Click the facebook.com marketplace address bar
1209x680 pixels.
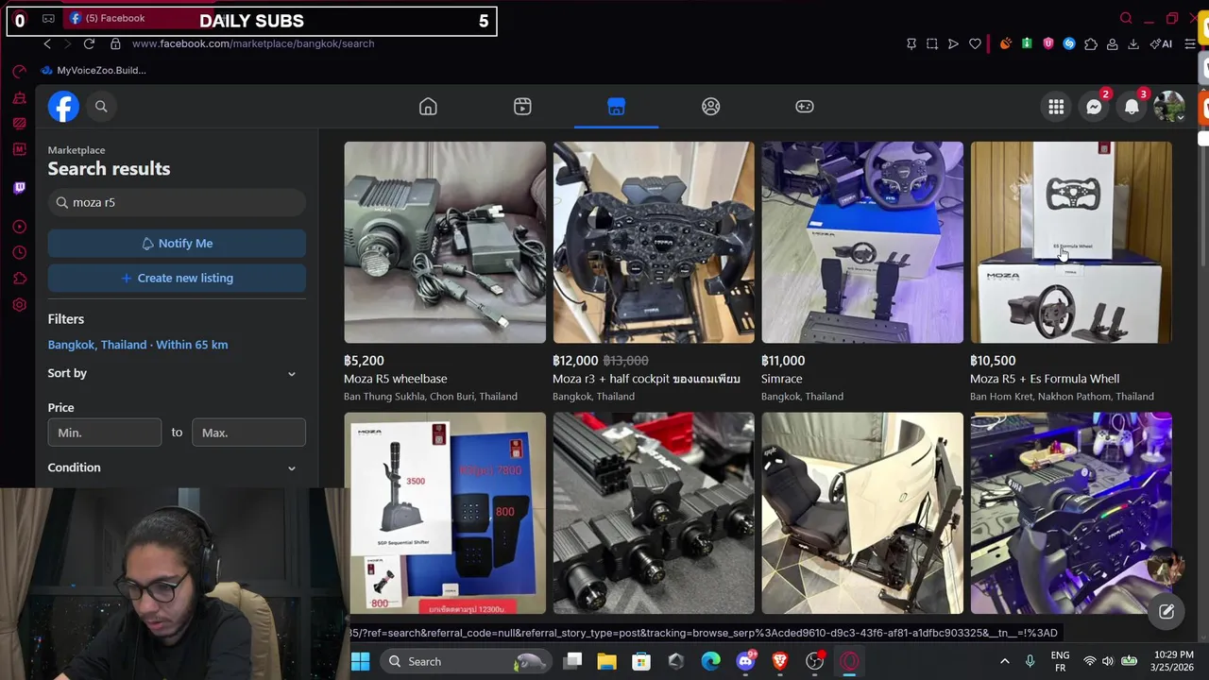click(253, 43)
